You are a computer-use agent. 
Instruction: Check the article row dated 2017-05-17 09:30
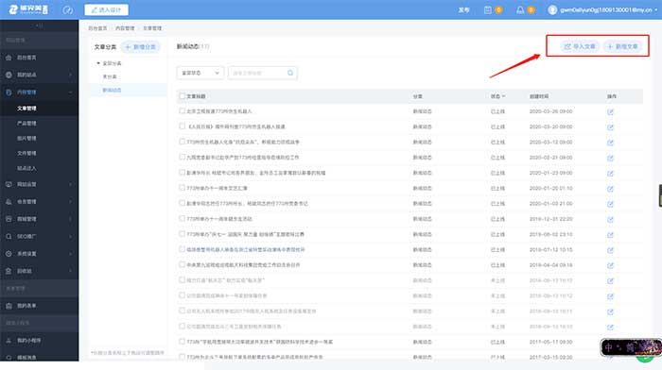click(x=182, y=342)
